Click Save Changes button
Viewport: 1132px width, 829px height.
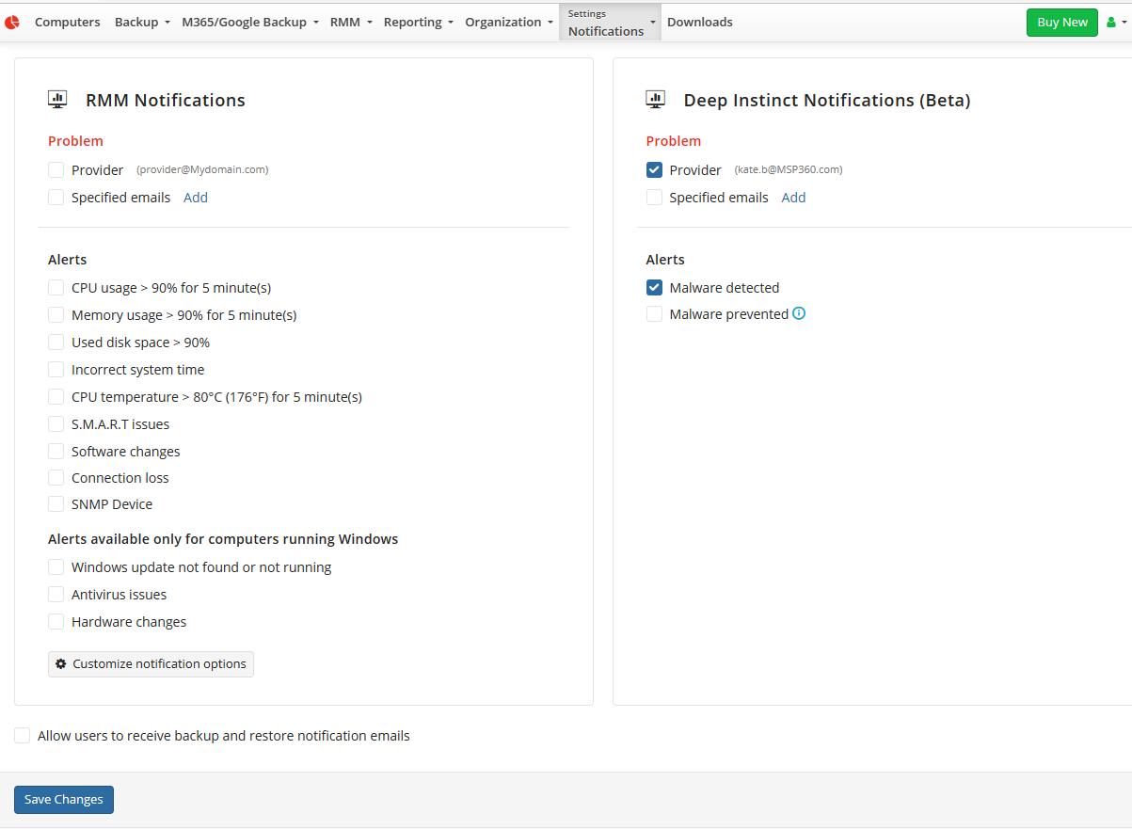pyautogui.click(x=64, y=800)
